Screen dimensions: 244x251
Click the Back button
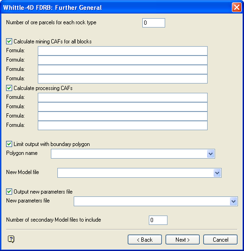pos(145,240)
